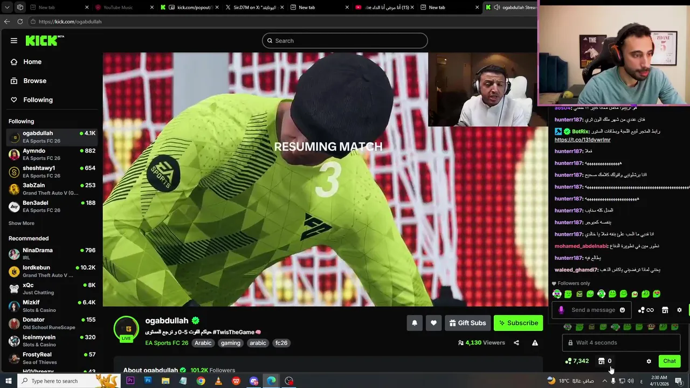The image size is (690, 388).
Task: Select the Arabic language tag
Action: pos(203,343)
